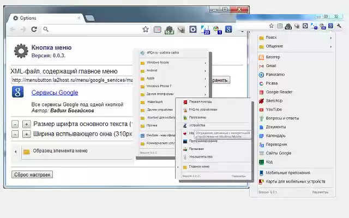
Task: Click the SketchUp icon
Action: [261, 101]
